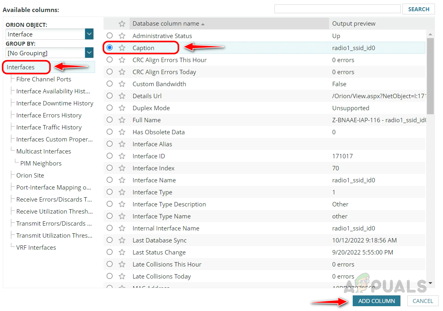Mark Internal Interface Name as favorite
This screenshot has height=311, width=443.
122,228
